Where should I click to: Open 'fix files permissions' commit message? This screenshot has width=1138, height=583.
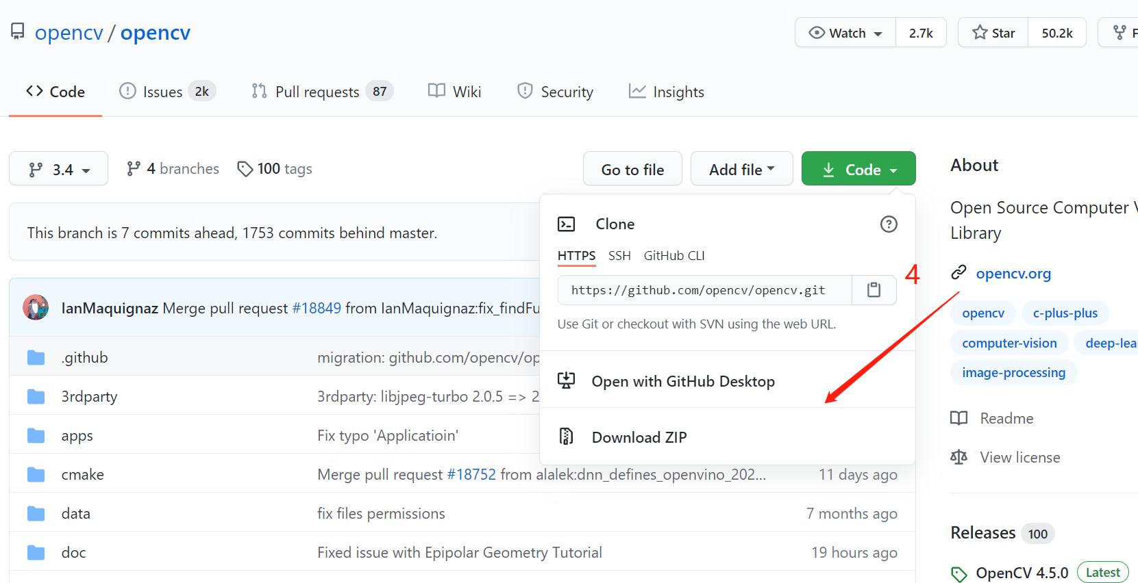(x=381, y=513)
